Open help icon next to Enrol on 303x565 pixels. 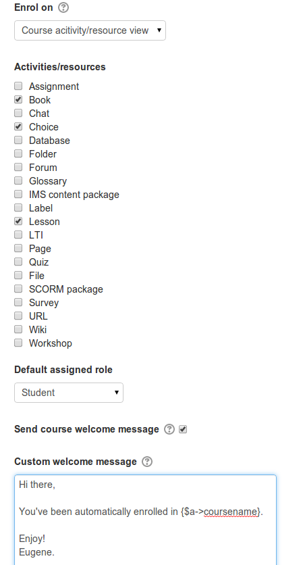click(x=63, y=7)
